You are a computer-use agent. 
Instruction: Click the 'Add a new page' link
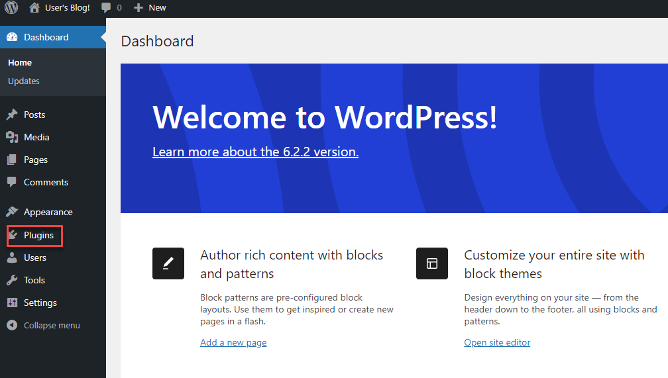tap(233, 342)
